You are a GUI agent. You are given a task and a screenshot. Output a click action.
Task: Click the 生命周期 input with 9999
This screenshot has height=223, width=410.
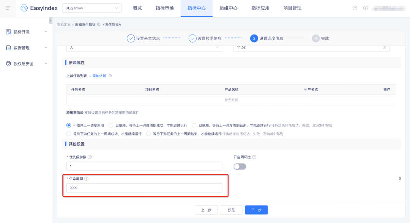144,188
